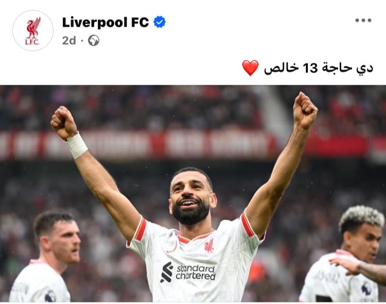Open the Liverpool FC page name link
The height and width of the screenshot is (304, 386).
tap(106, 22)
